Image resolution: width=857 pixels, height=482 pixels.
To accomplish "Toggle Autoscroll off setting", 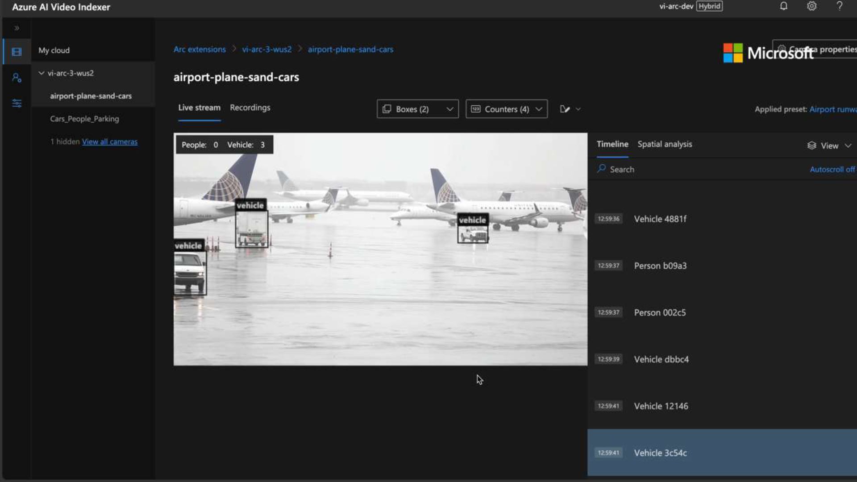I will coord(832,169).
